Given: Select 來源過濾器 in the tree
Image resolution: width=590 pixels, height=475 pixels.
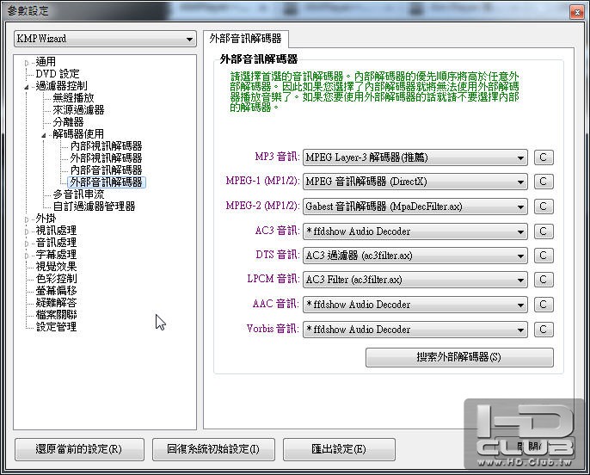Looking at the screenshot, I should coord(78,110).
